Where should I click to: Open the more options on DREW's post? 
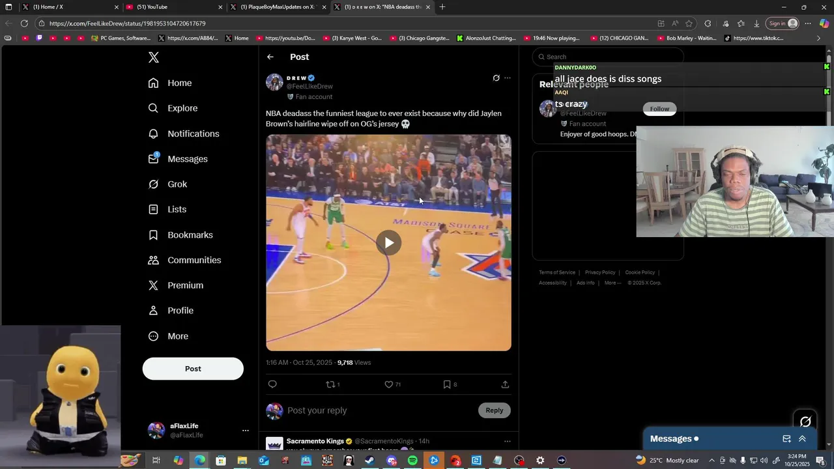(508, 78)
